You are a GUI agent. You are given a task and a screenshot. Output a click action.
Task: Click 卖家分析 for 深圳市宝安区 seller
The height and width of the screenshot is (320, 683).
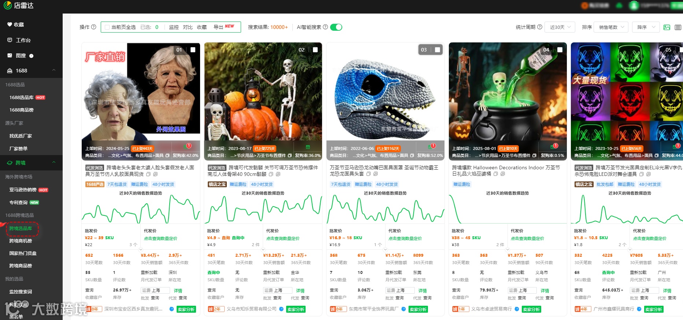point(187,309)
